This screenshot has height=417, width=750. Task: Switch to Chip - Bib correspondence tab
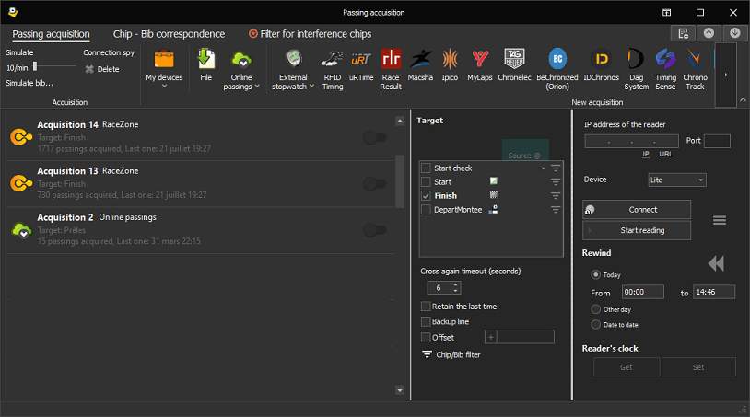[x=169, y=34]
